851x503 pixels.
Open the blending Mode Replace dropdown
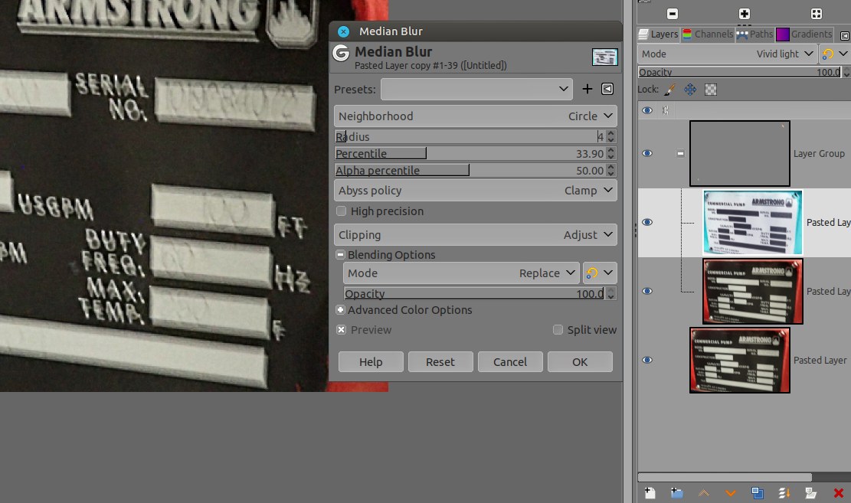click(x=461, y=273)
